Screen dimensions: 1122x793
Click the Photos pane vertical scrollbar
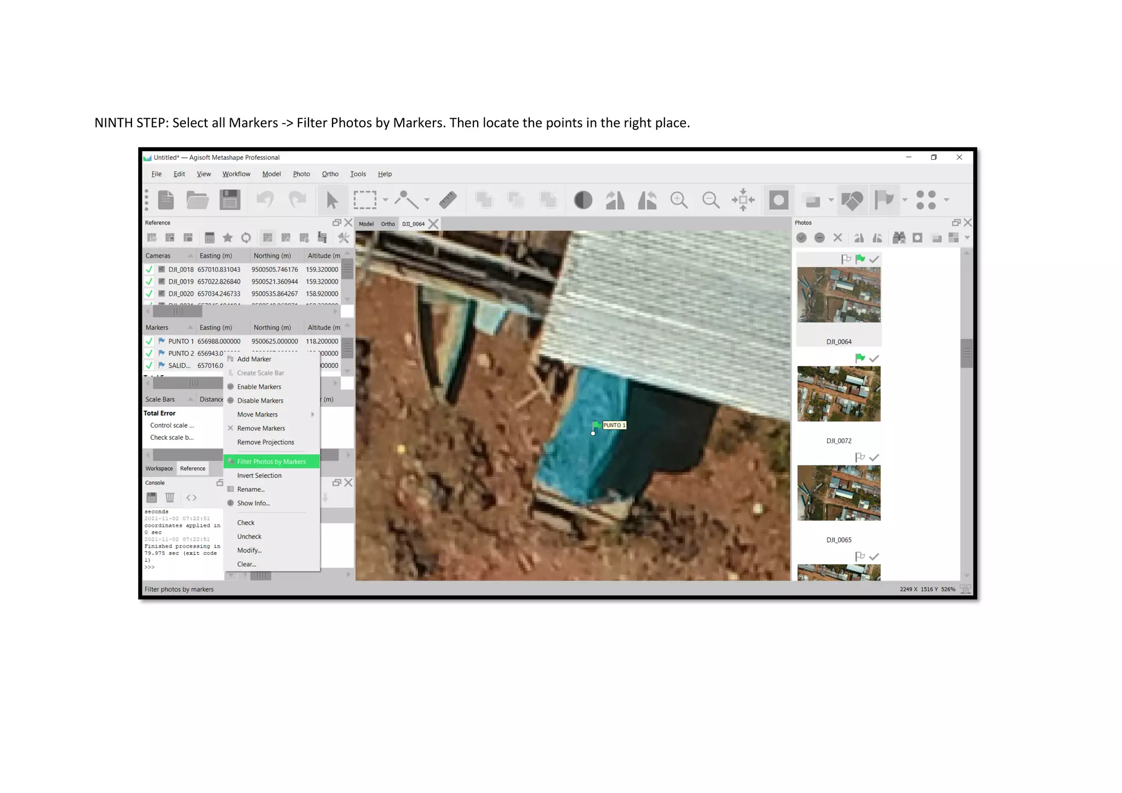coord(966,353)
